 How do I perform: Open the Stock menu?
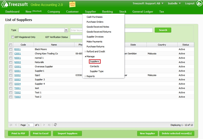click(123, 12)
